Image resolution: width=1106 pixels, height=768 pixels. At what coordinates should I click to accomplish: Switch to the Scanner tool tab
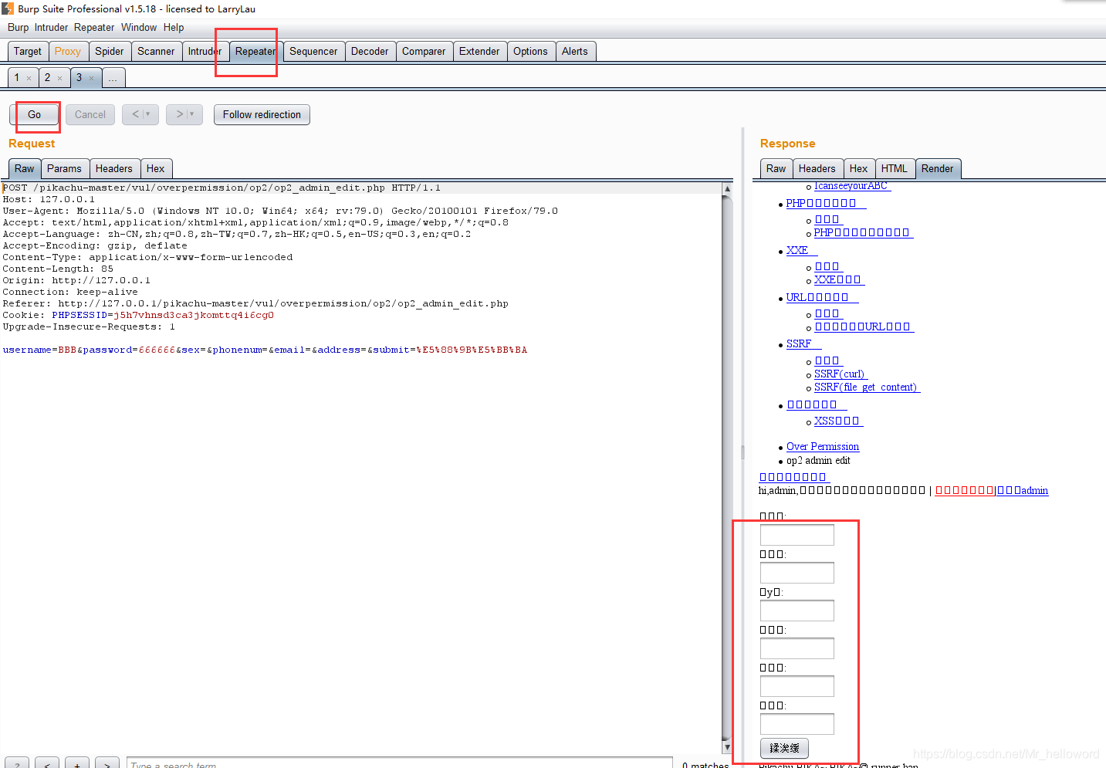tap(156, 51)
